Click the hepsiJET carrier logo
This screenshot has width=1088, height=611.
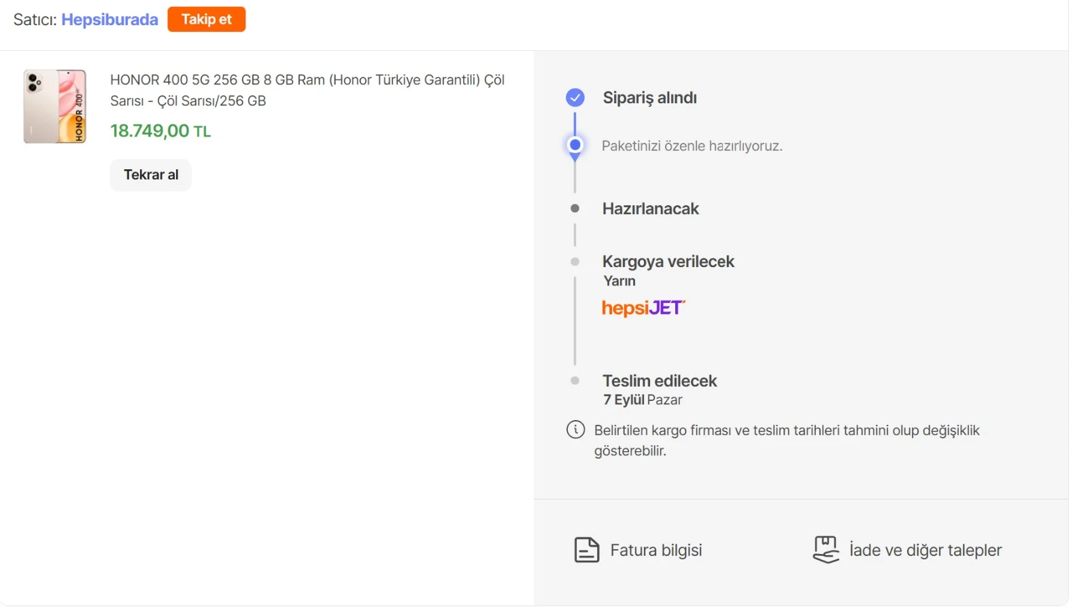click(x=643, y=309)
